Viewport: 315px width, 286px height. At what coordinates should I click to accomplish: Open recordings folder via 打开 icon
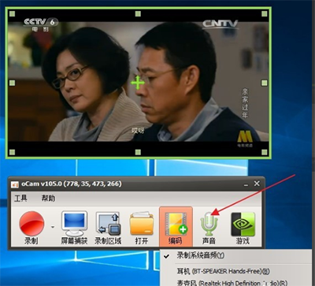(142, 227)
